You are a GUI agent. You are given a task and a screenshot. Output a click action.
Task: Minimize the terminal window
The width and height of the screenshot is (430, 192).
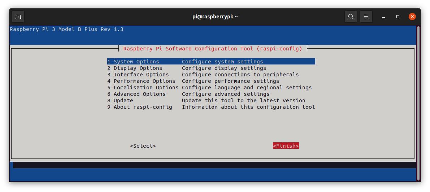(383, 17)
